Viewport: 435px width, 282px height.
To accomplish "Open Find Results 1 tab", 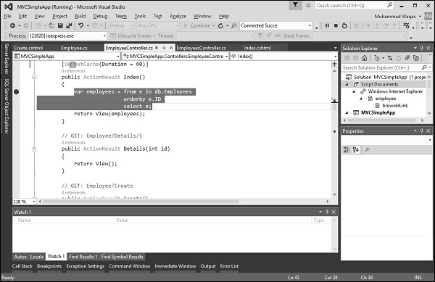I will pyautogui.click(x=83, y=257).
